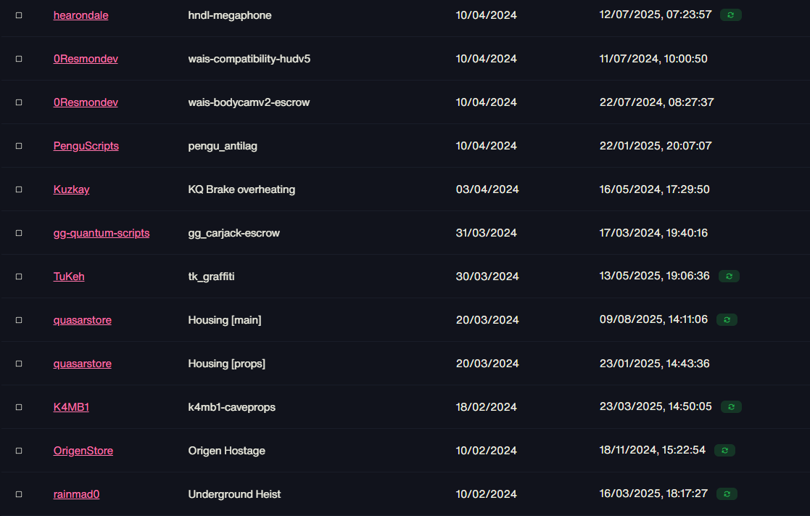
Task: Click refresh icon beside Housing [main] timestamp
Action: [x=727, y=319]
